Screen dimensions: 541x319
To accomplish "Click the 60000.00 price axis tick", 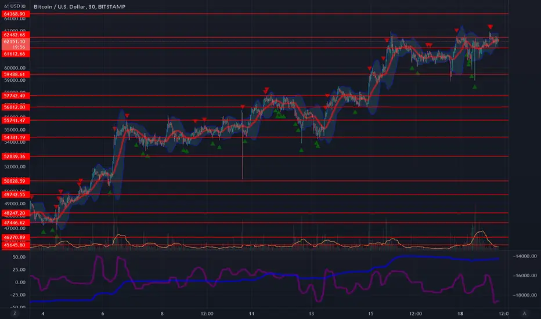I will (15, 68).
